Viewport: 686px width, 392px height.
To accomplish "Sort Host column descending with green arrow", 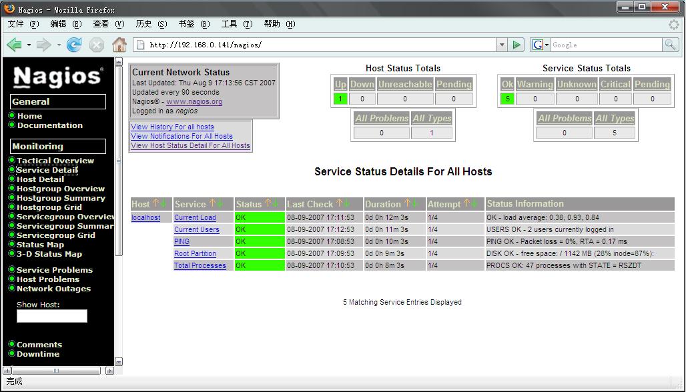I will pyautogui.click(x=163, y=203).
